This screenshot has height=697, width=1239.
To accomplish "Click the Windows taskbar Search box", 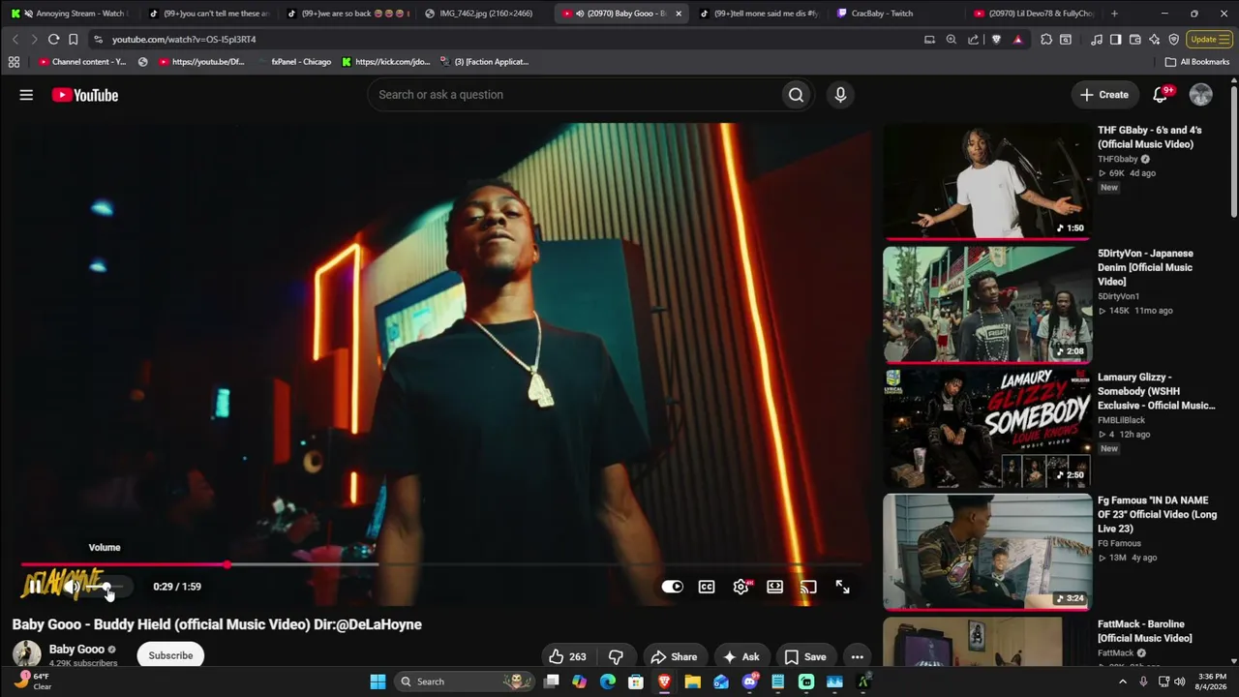I will point(466,682).
